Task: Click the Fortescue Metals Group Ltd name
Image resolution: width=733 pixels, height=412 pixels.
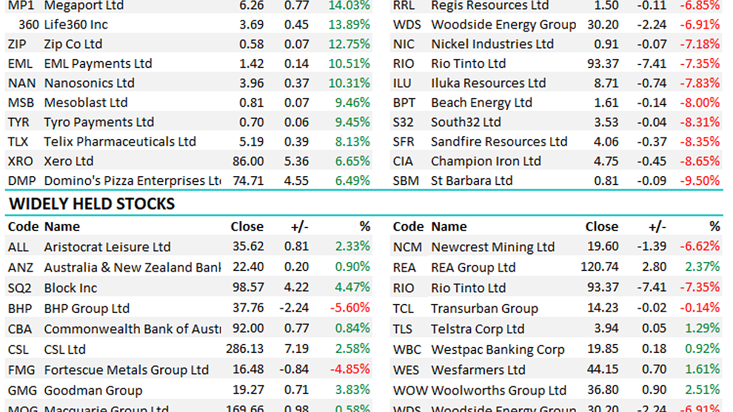Action: (x=126, y=370)
